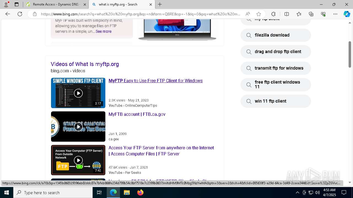The width and height of the screenshot is (353, 198).
Task: Show hidden system tray icons
Action: pos(297,193)
